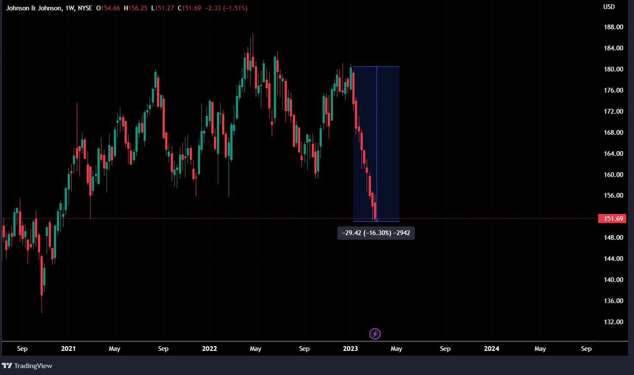This screenshot has width=634, height=375.
Task: Click the 2023 year label on time axis
Action: click(350, 349)
